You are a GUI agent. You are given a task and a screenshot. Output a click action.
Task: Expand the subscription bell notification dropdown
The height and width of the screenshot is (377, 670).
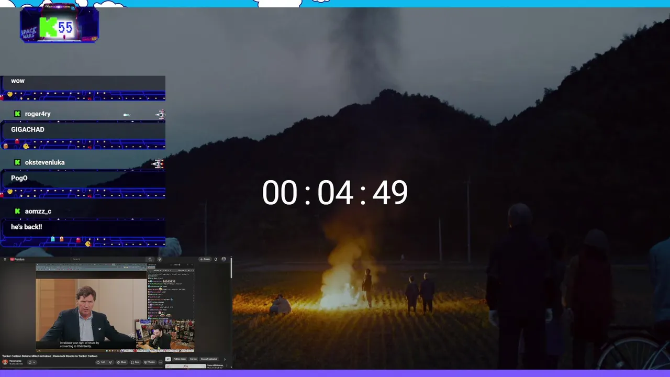point(32,362)
